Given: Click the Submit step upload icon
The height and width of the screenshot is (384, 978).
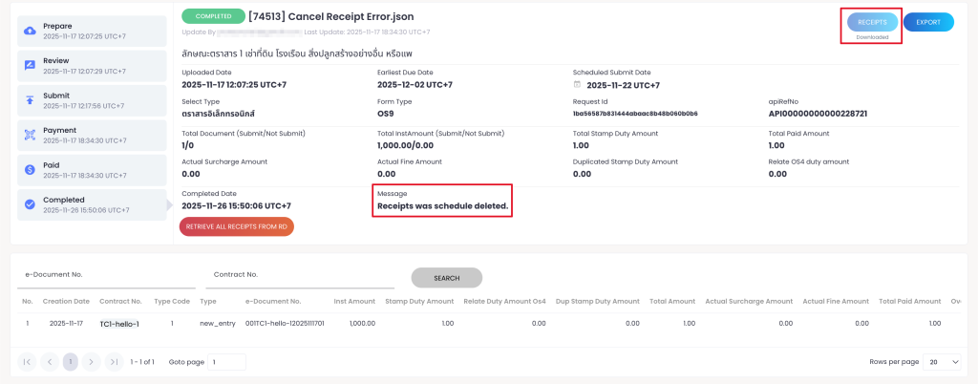Looking at the screenshot, I should click(30, 100).
